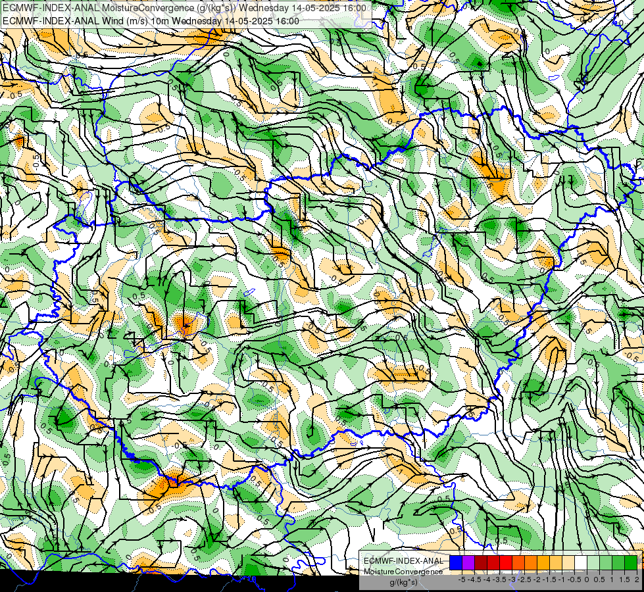Click the legend scale value -2.5
644x592 pixels.
point(524,580)
